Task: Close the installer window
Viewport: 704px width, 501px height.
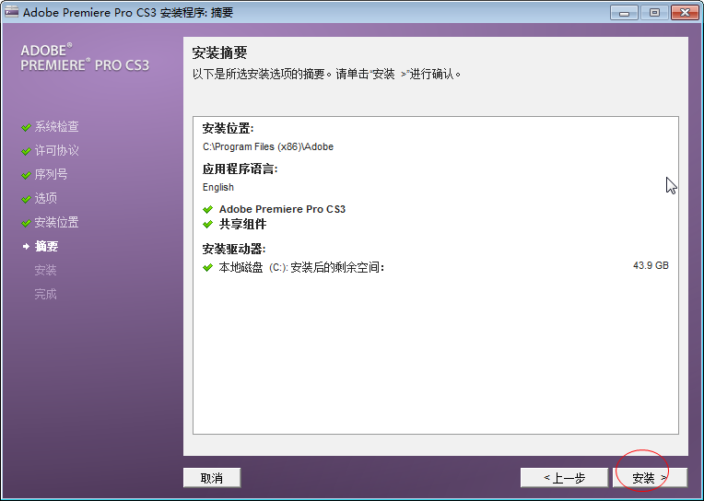Action: pyautogui.click(x=682, y=12)
